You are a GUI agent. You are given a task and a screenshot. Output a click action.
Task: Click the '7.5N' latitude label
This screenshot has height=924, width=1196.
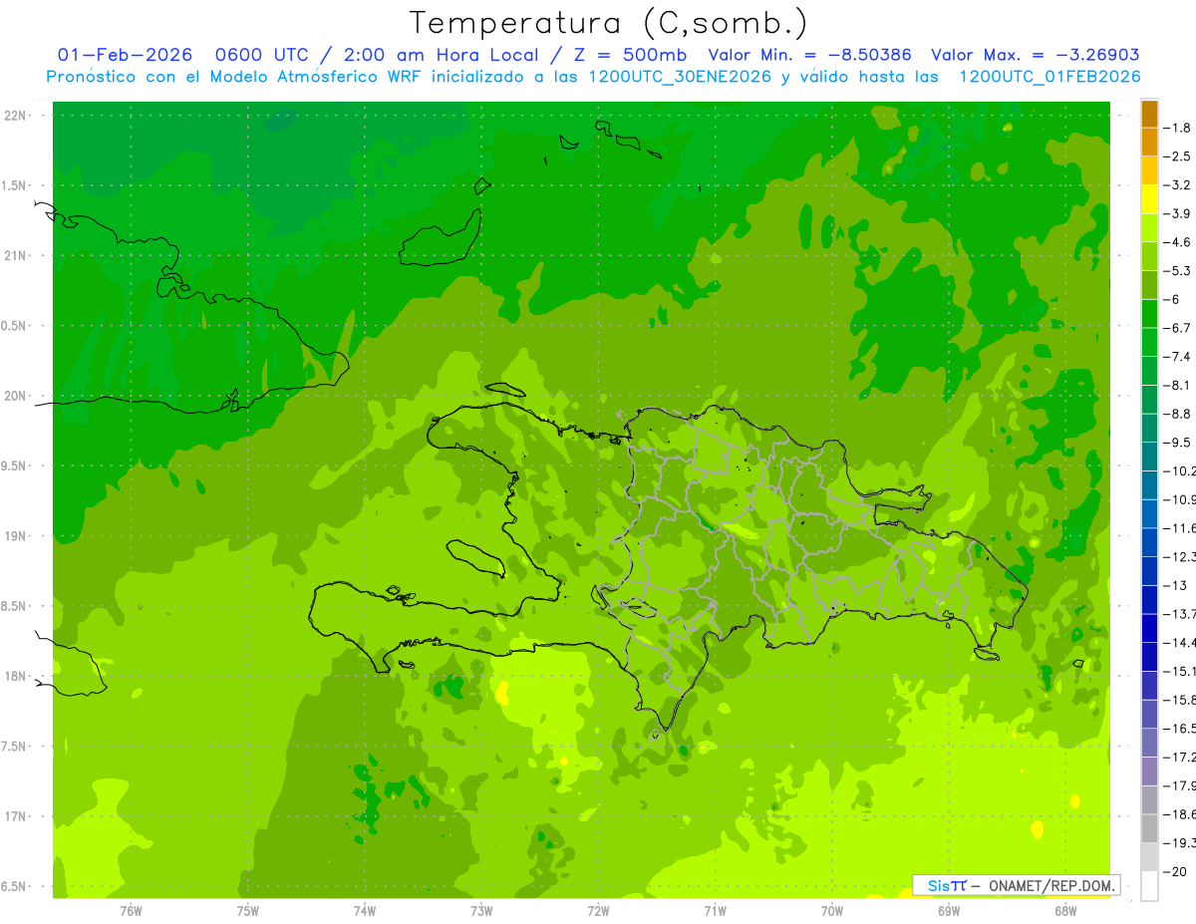click(13, 747)
